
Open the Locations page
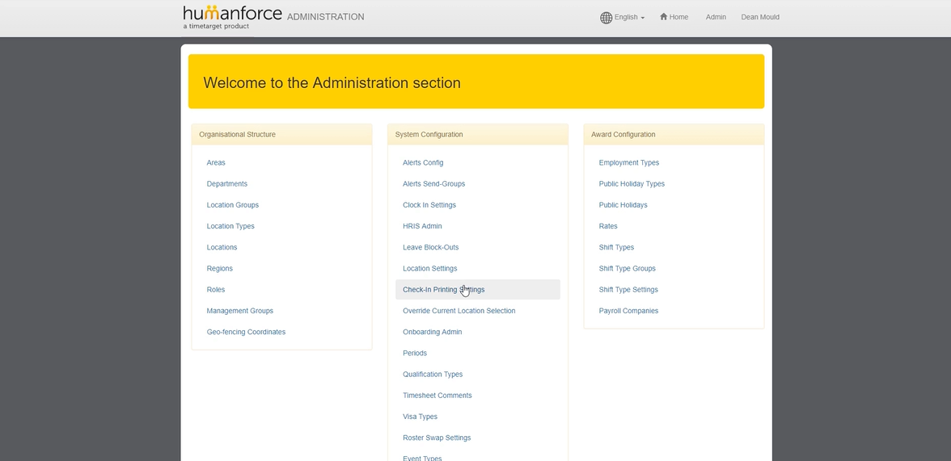pyautogui.click(x=222, y=247)
